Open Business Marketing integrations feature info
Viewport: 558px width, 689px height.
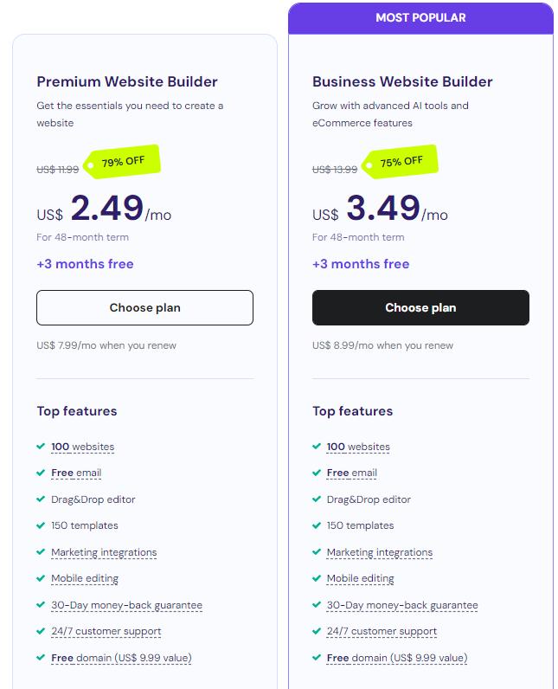tap(380, 552)
